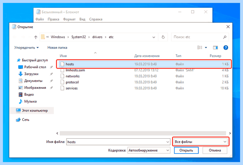The image size is (243, 165).
Task: Select the hosts file icon
Action: (x=62, y=64)
